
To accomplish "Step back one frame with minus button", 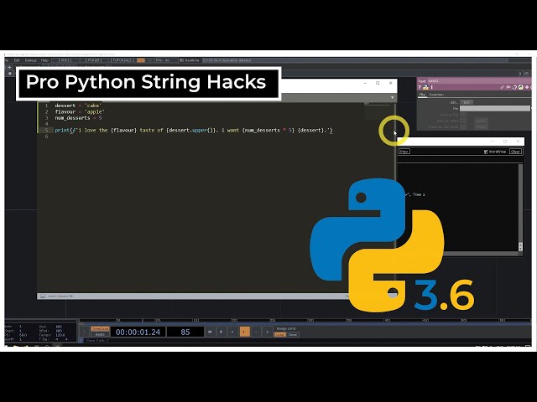I will (256, 332).
